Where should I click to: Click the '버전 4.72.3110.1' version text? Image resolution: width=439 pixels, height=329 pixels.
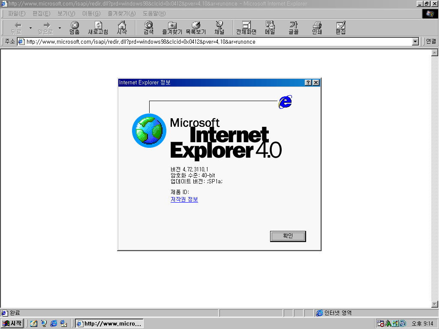(x=189, y=169)
